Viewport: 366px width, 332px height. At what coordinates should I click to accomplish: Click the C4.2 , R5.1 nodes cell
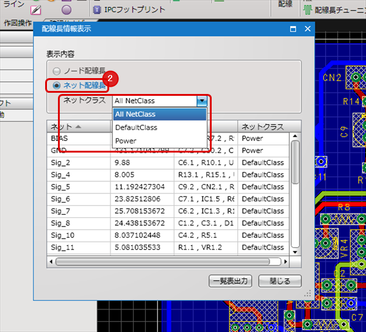[x=206, y=236]
